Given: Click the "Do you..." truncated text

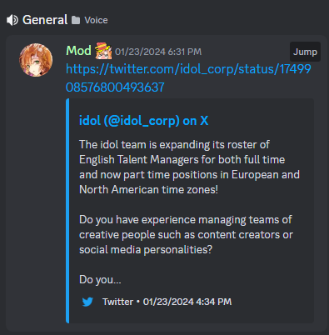Looking at the screenshot, I should tap(100, 280).
